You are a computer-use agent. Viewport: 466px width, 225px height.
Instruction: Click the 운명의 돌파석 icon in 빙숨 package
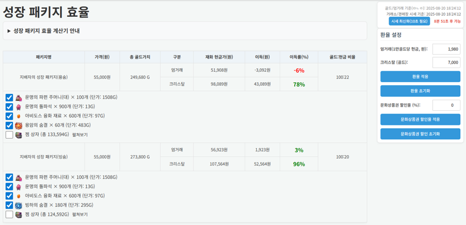[x=19, y=187]
